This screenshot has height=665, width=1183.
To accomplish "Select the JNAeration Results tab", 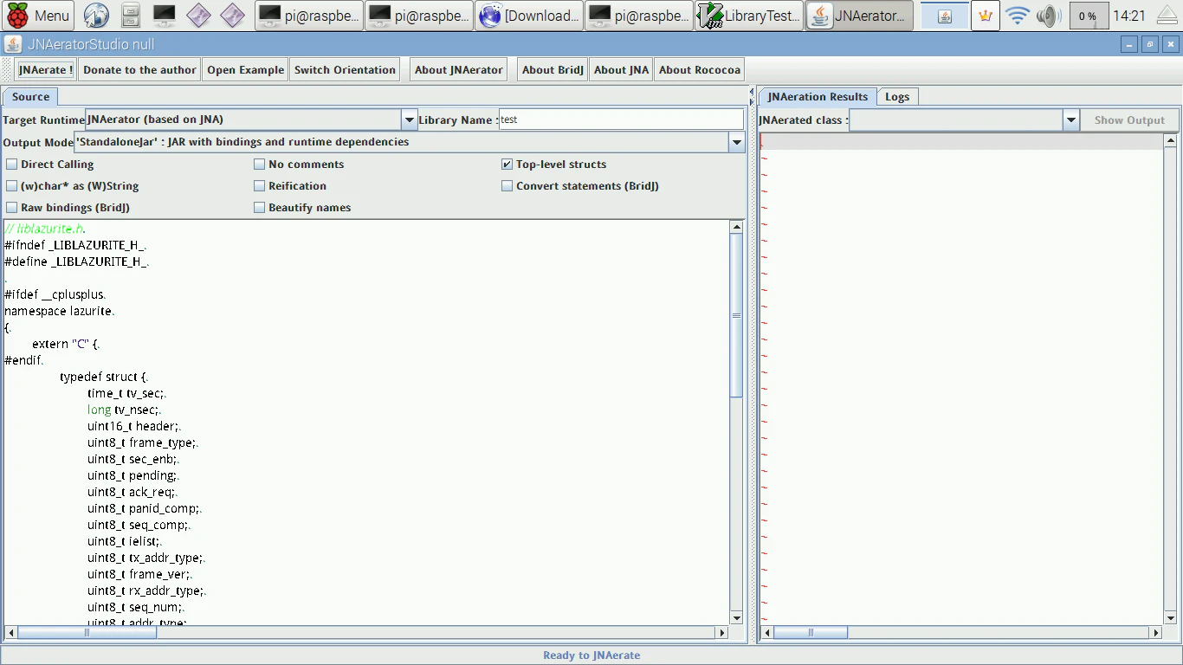I will [x=818, y=97].
